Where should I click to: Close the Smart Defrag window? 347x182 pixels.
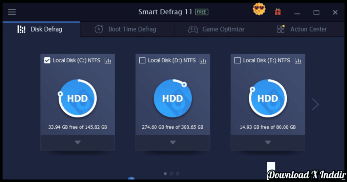point(335,13)
